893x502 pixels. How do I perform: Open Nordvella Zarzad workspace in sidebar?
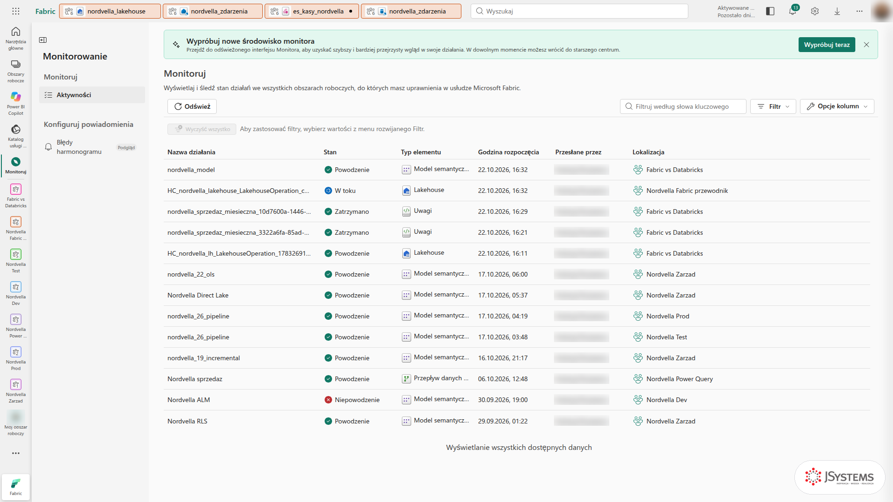pos(16,391)
